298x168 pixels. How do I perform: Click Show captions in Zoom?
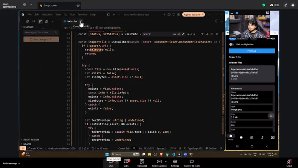tap(159, 163)
